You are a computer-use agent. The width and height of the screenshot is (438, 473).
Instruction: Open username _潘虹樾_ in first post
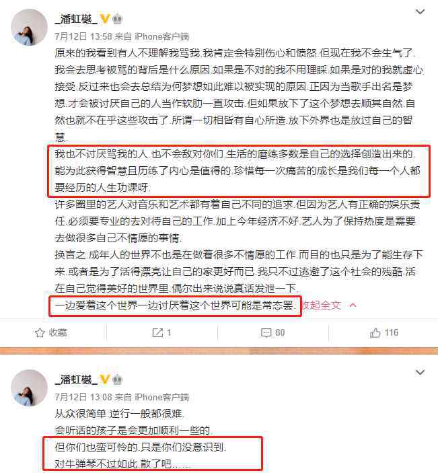tap(76, 19)
